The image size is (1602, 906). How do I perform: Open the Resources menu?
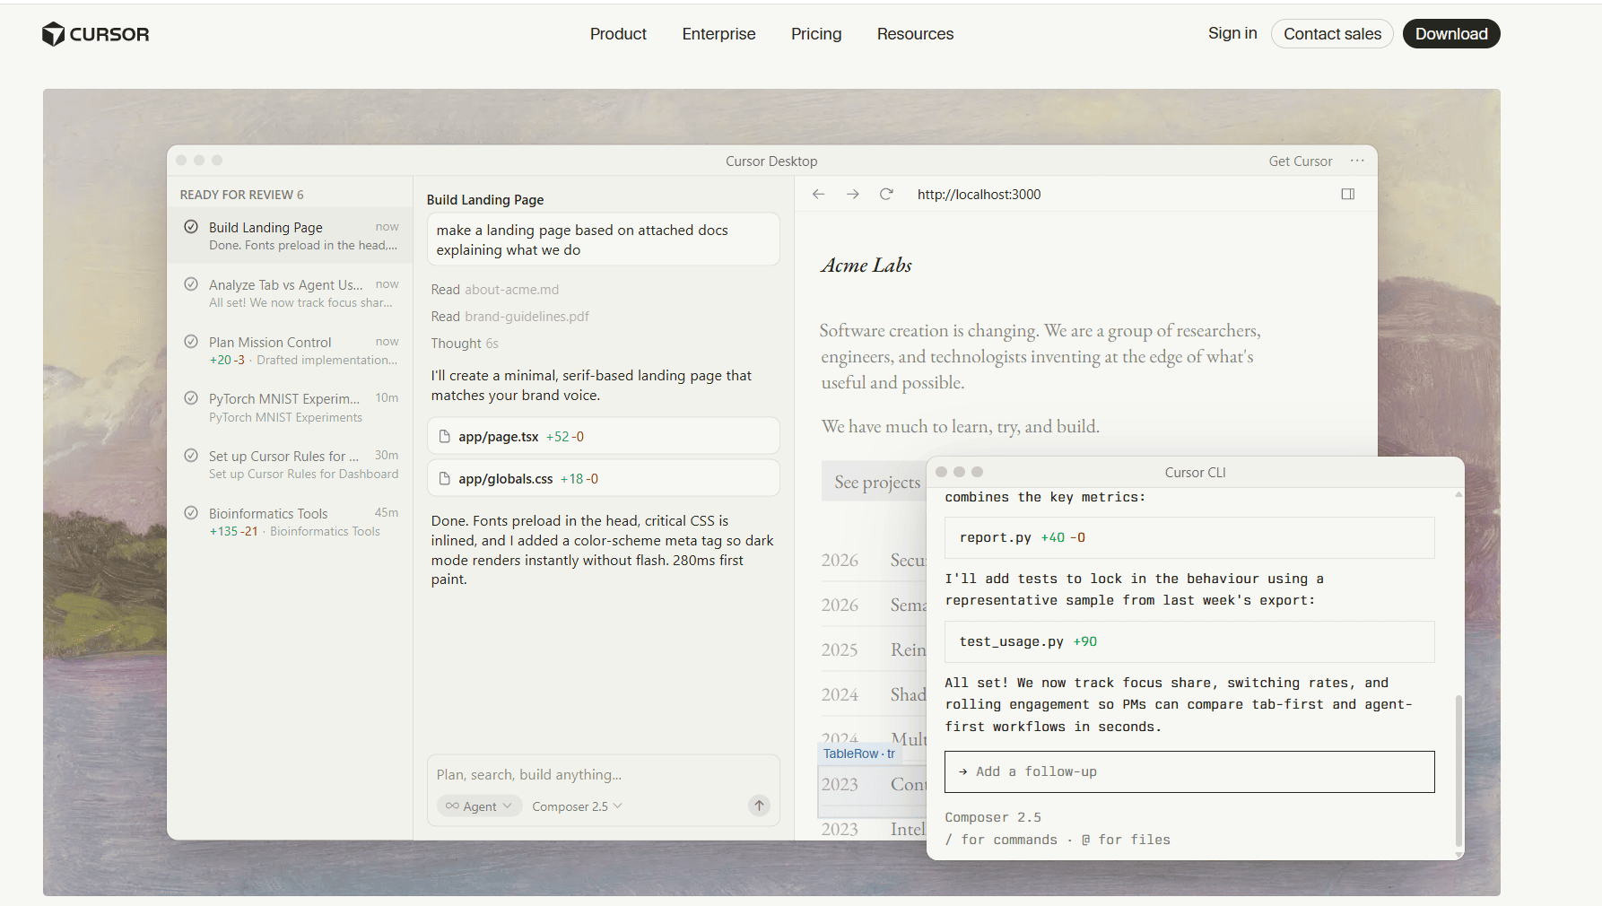(915, 34)
